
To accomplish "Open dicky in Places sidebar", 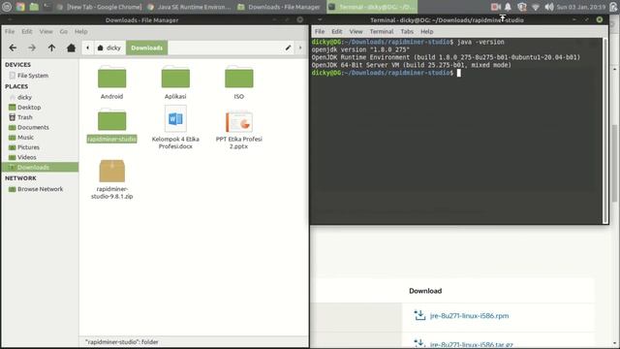I will 24,97.
